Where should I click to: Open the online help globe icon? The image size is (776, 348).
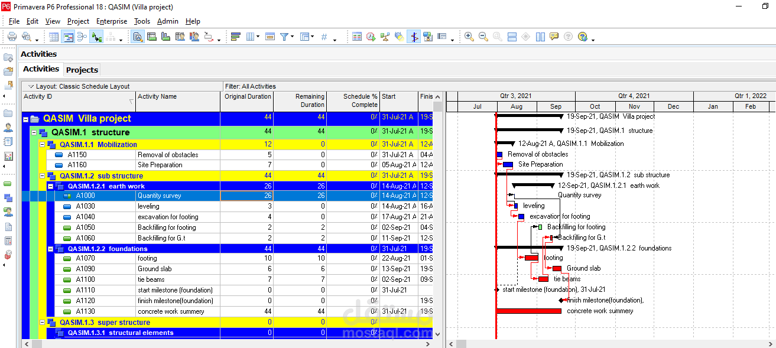[x=583, y=37]
